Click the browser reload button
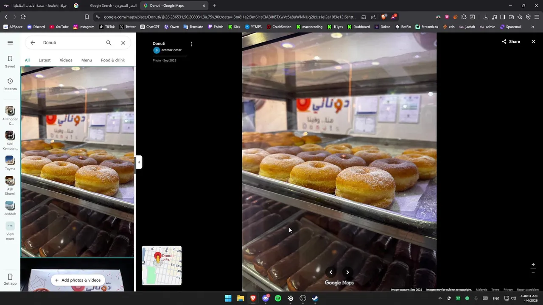This screenshot has width=543, height=305. point(23,17)
